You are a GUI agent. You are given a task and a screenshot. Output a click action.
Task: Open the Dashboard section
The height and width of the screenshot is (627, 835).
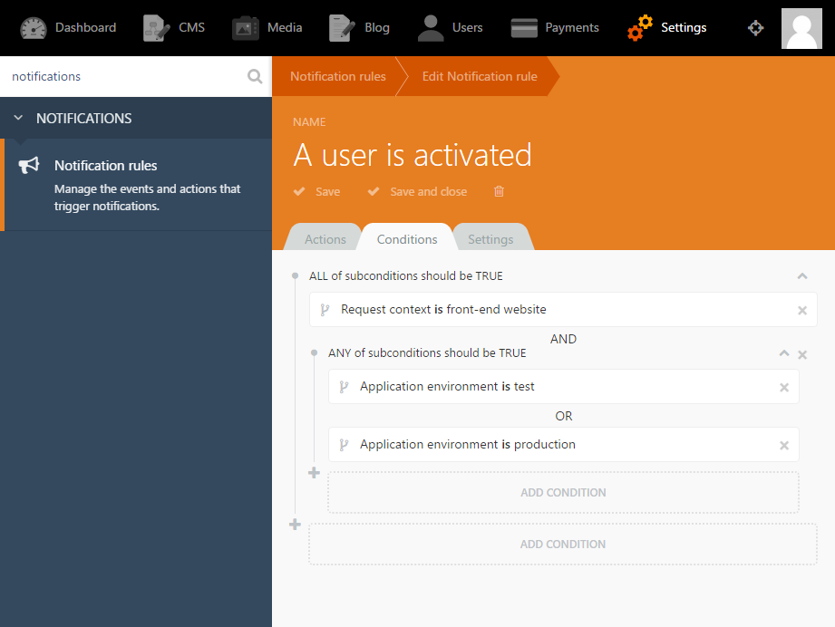tap(68, 28)
